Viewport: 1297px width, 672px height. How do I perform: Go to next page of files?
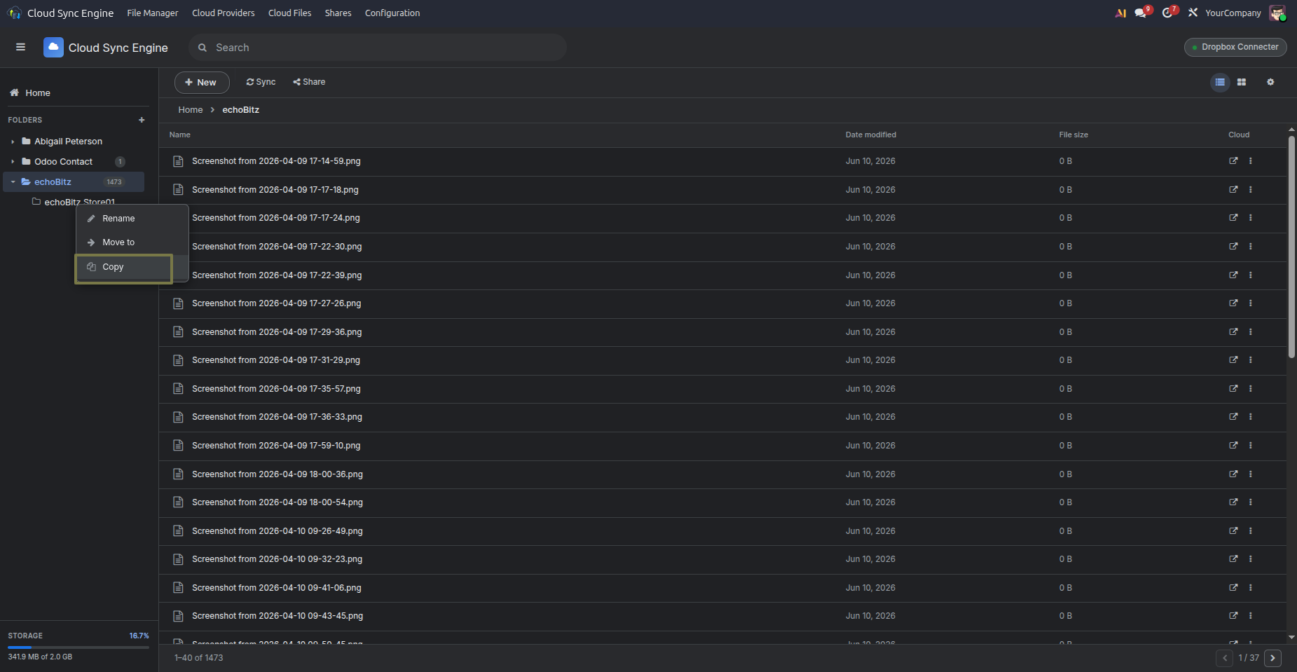pos(1272,658)
